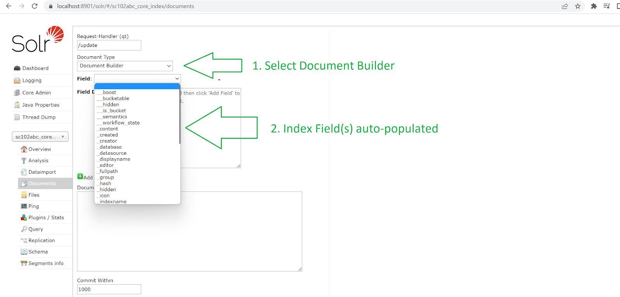The height and width of the screenshot is (297, 620).
Task: Select _creator field option
Action: (137, 141)
